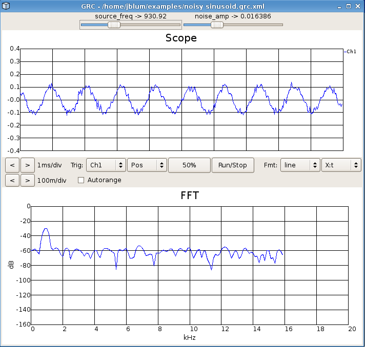The width and height of the screenshot is (365, 347).
Task: Enable the Autorange checkbox
Action: point(81,180)
